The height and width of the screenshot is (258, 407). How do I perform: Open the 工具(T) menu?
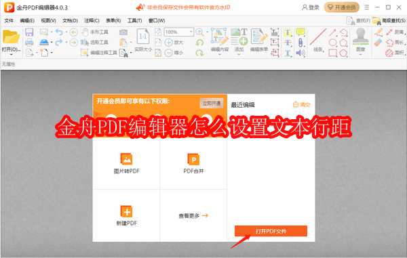[x=134, y=20]
